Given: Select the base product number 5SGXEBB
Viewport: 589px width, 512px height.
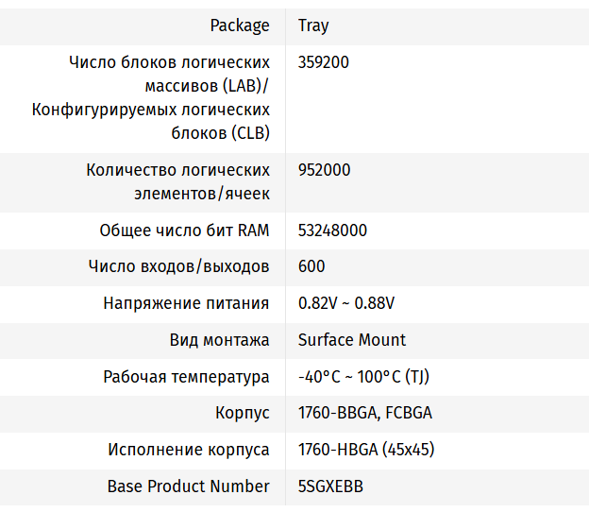Looking at the screenshot, I should pos(330,486).
